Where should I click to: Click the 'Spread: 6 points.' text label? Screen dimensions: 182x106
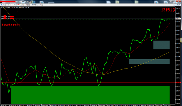click(11, 25)
